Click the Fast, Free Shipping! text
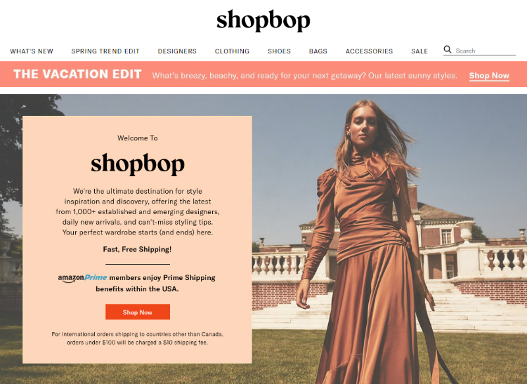 (x=137, y=249)
